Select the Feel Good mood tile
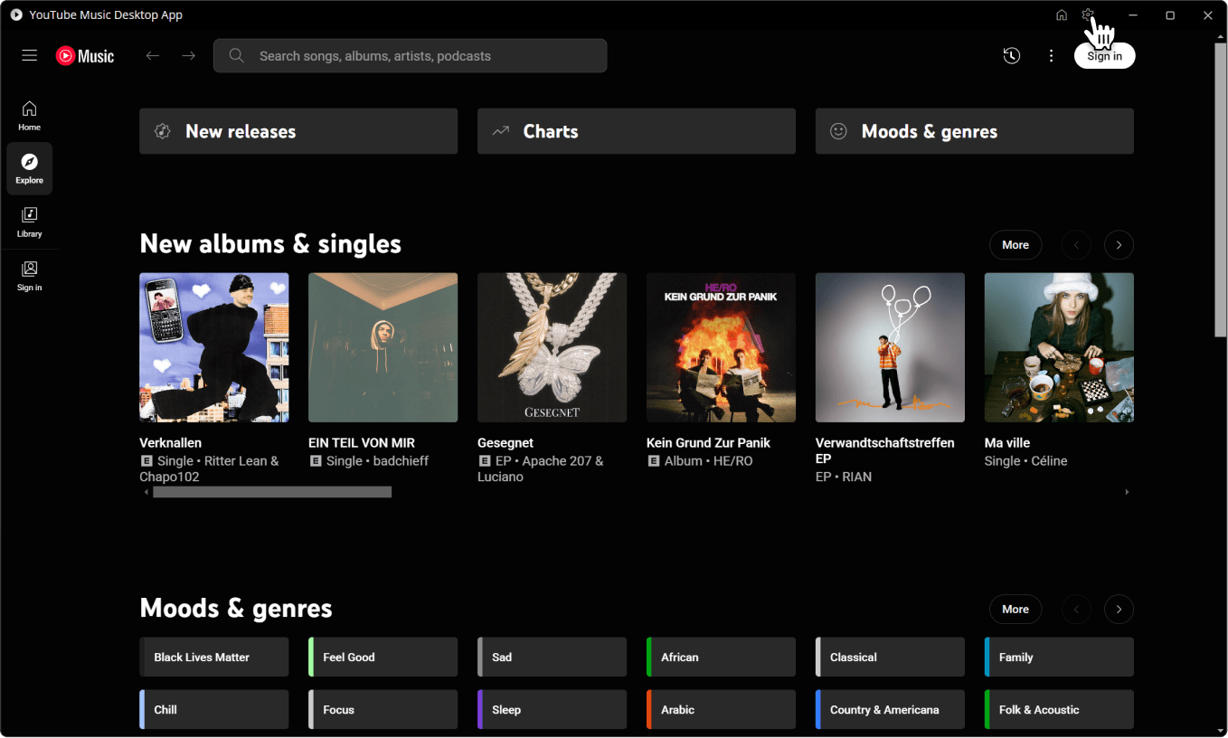1228x738 pixels. (x=383, y=658)
